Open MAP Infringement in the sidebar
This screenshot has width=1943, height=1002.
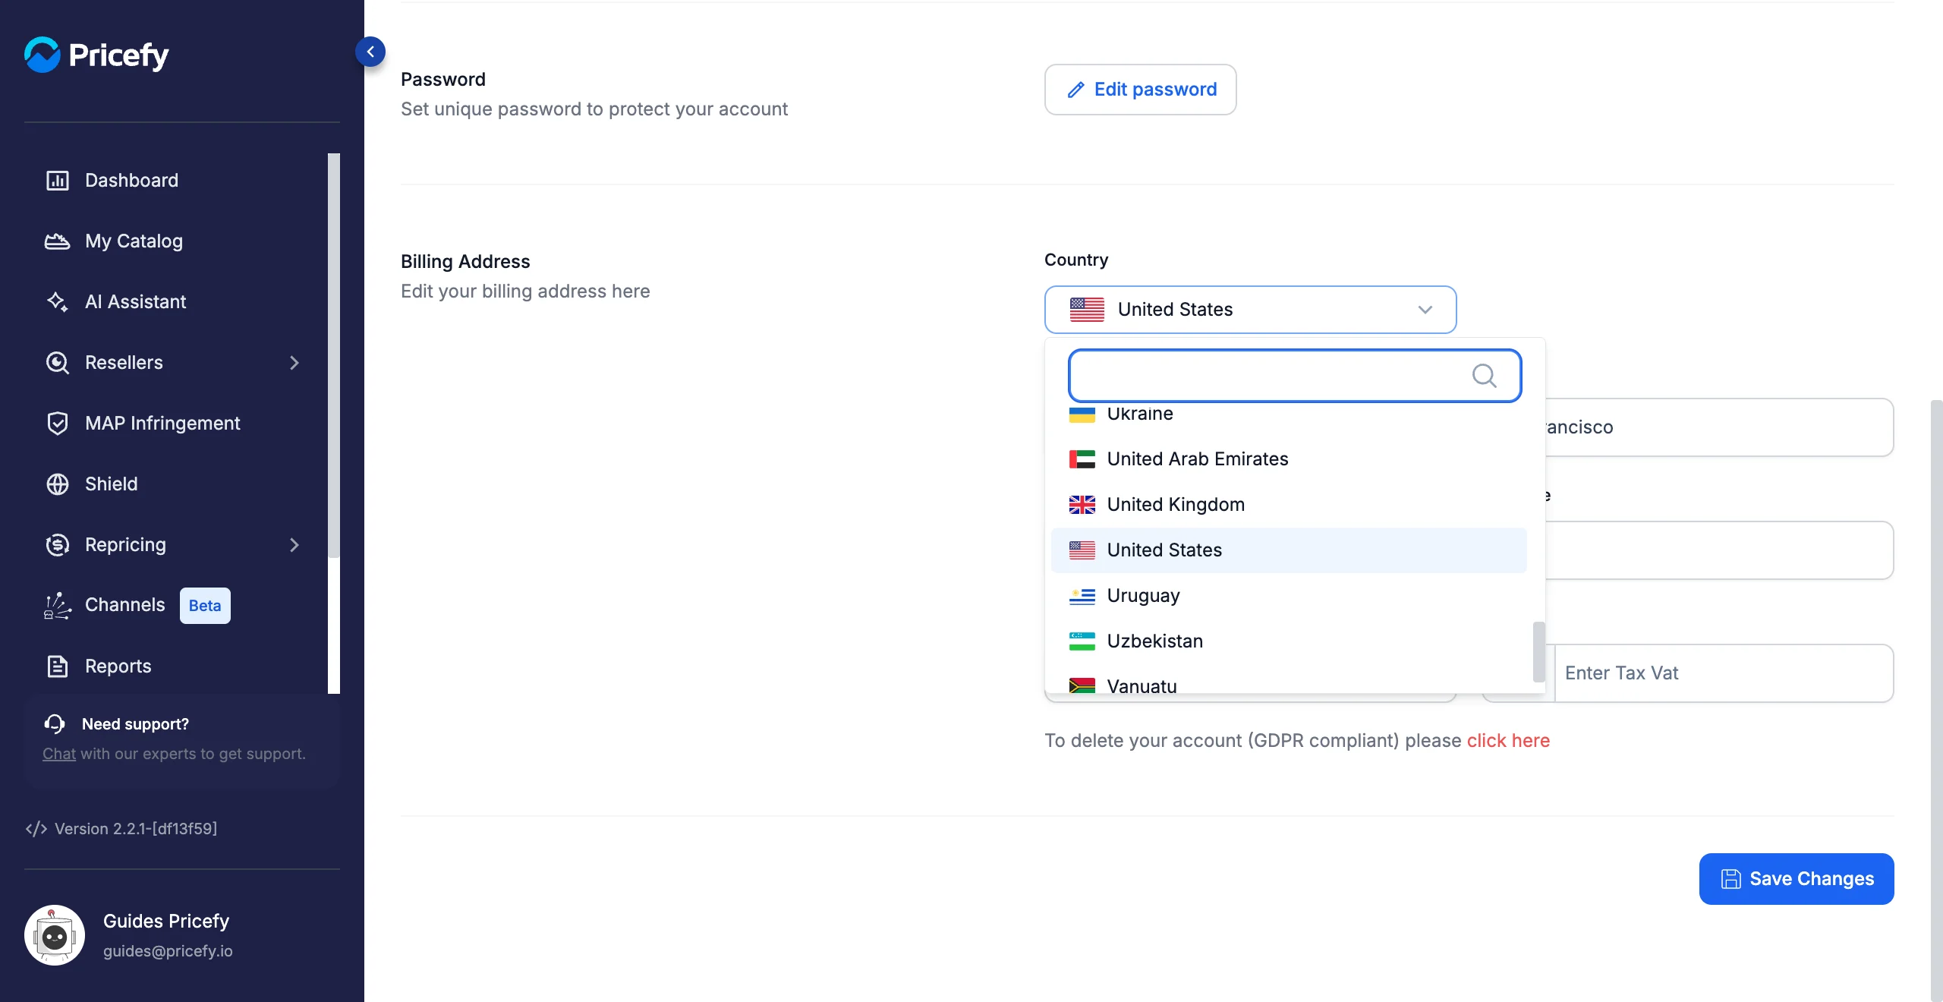click(x=162, y=423)
